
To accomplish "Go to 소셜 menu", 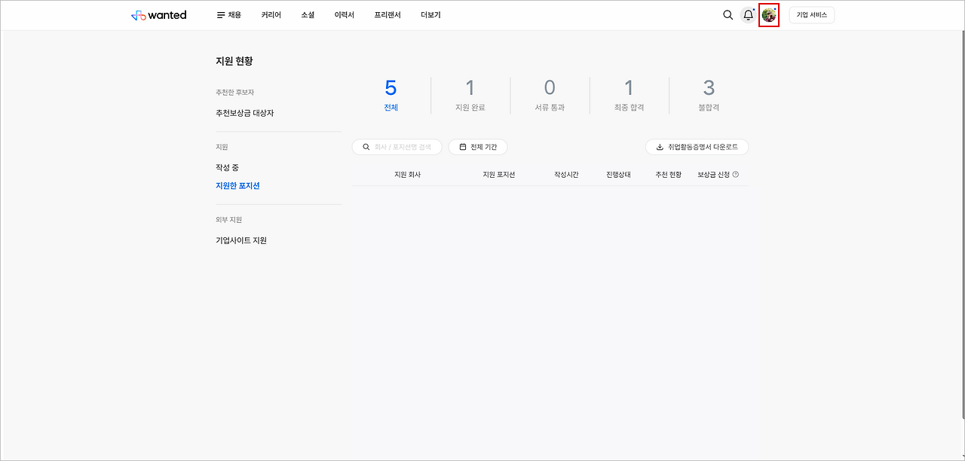I will (308, 15).
